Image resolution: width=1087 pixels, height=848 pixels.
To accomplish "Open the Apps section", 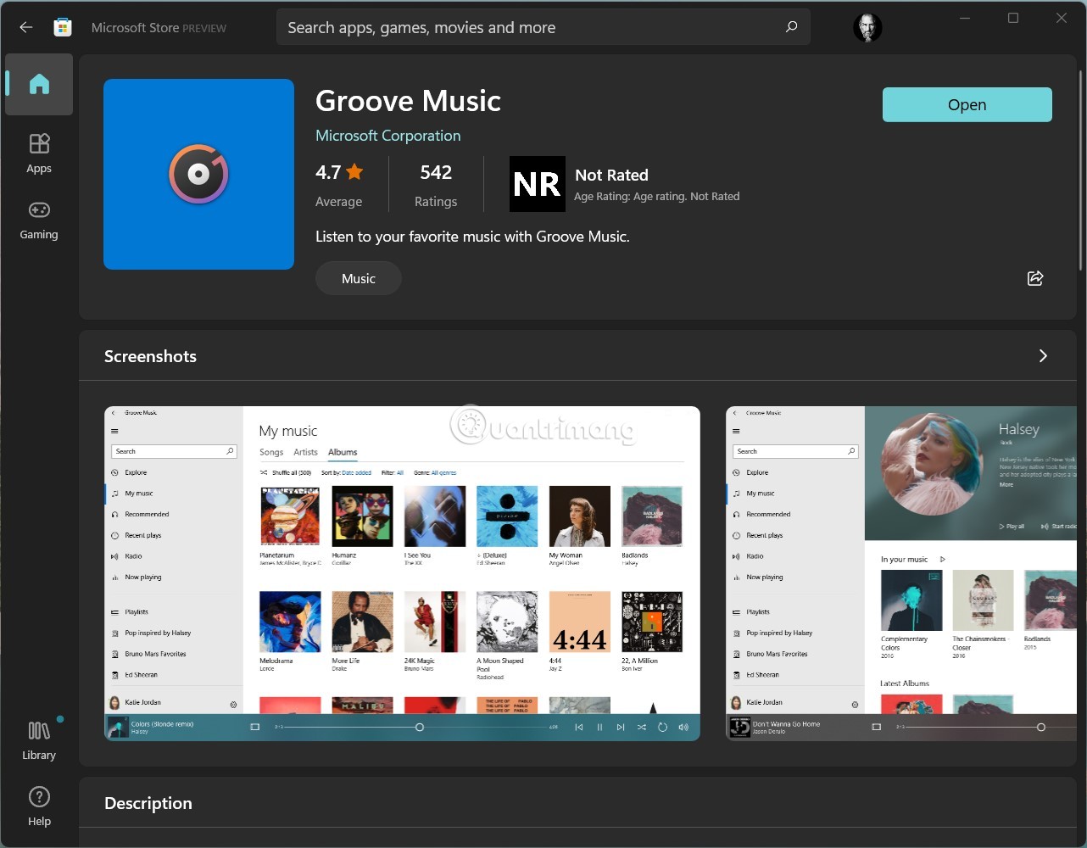I will [39, 153].
